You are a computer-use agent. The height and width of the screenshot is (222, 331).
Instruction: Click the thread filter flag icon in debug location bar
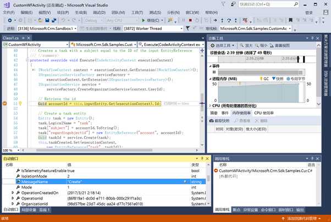click(187, 28)
